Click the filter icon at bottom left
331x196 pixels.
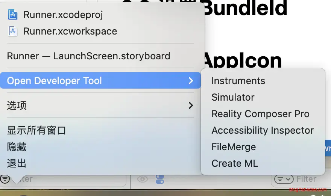(x=5, y=179)
